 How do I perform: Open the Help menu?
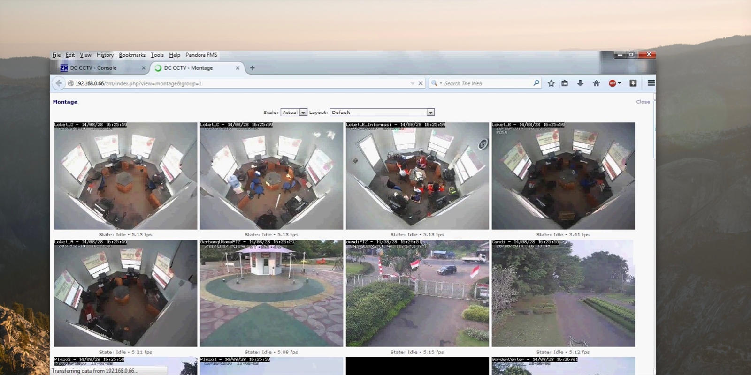(x=175, y=55)
